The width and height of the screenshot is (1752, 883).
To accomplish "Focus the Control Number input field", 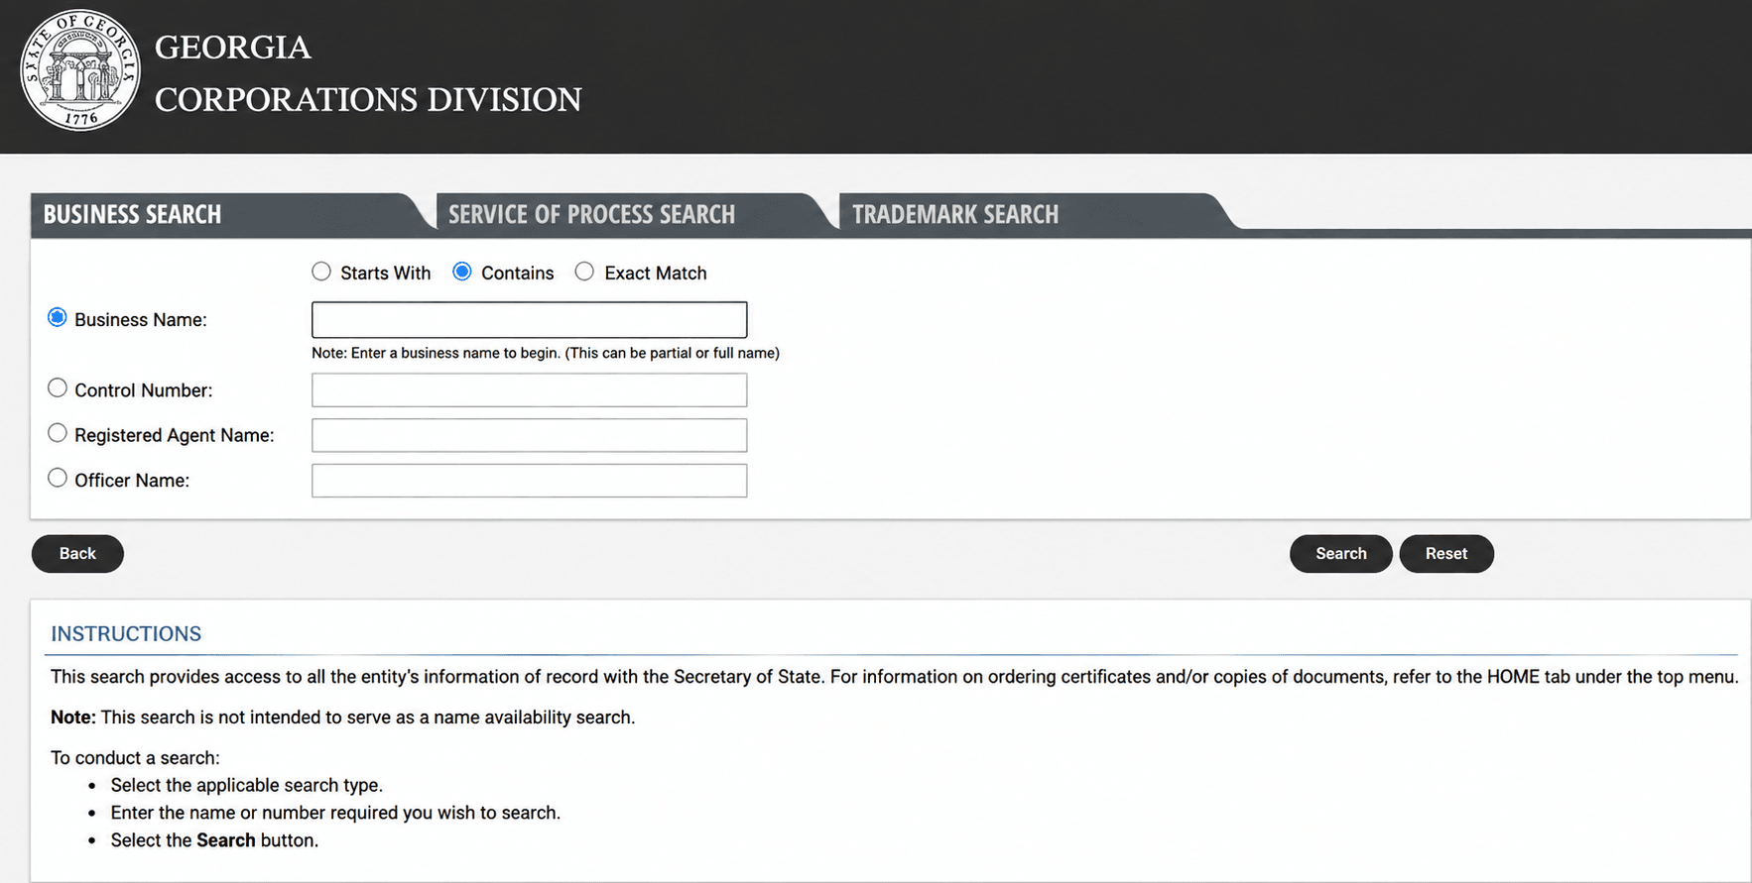I will (x=529, y=390).
